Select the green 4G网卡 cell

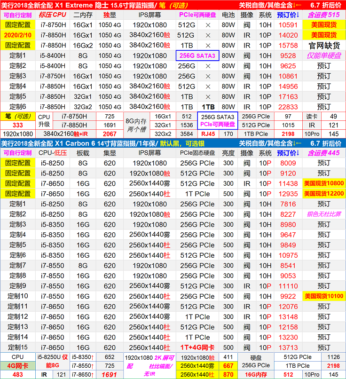pos(17,365)
